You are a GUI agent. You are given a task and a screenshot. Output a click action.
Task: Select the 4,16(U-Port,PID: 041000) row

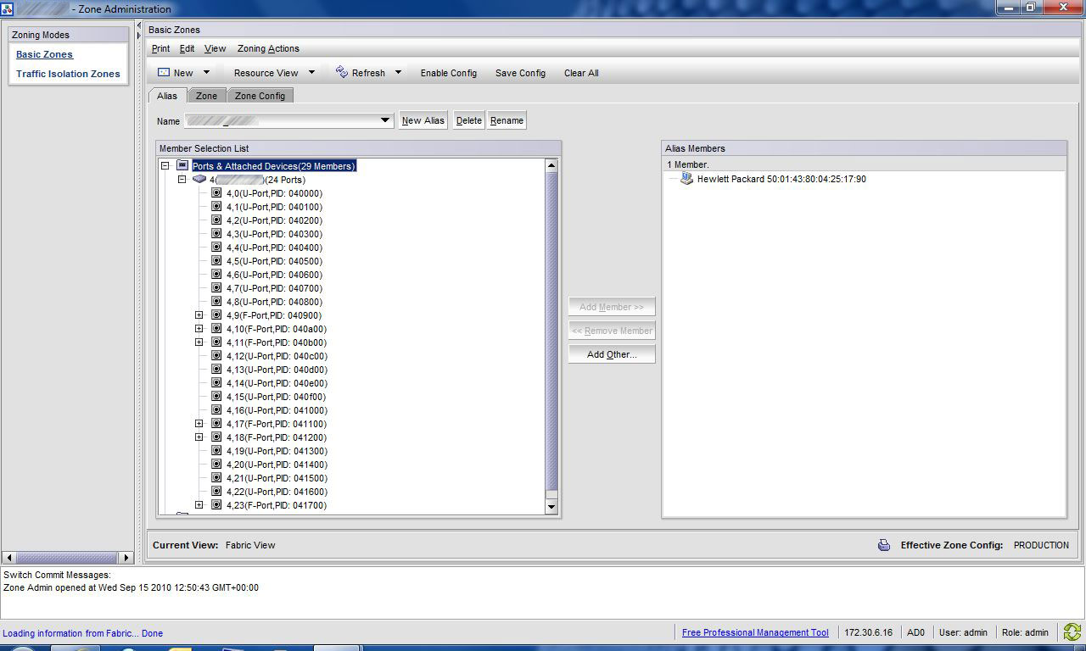point(277,410)
